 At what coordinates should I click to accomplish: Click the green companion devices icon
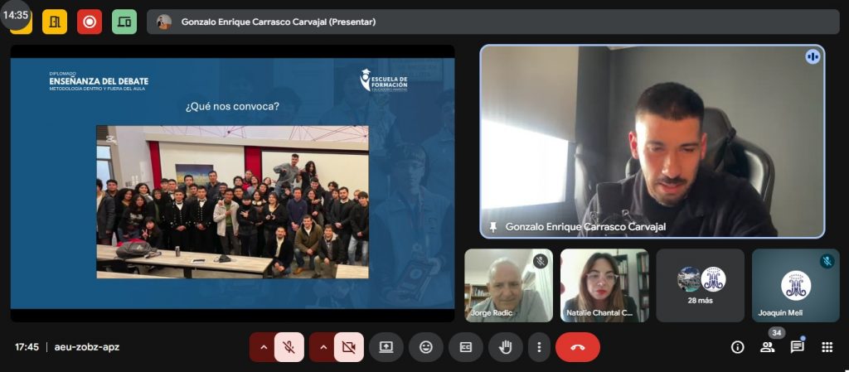point(124,22)
